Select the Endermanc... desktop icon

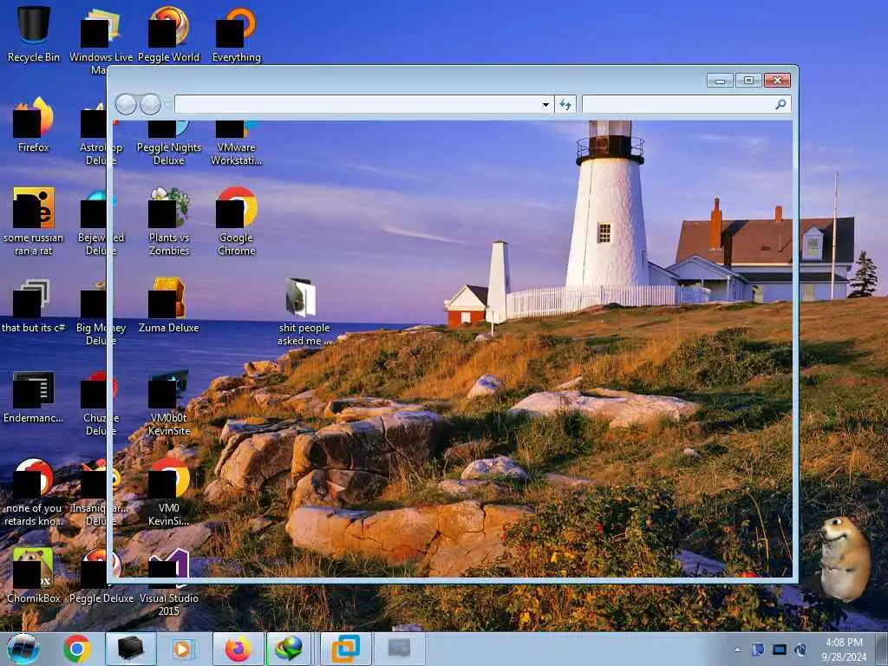(34, 396)
